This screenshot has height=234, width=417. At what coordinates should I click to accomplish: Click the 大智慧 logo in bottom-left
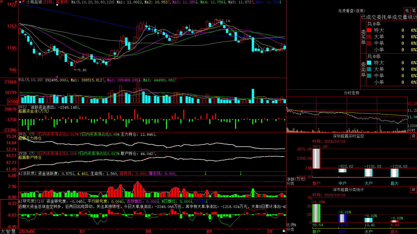(8, 231)
